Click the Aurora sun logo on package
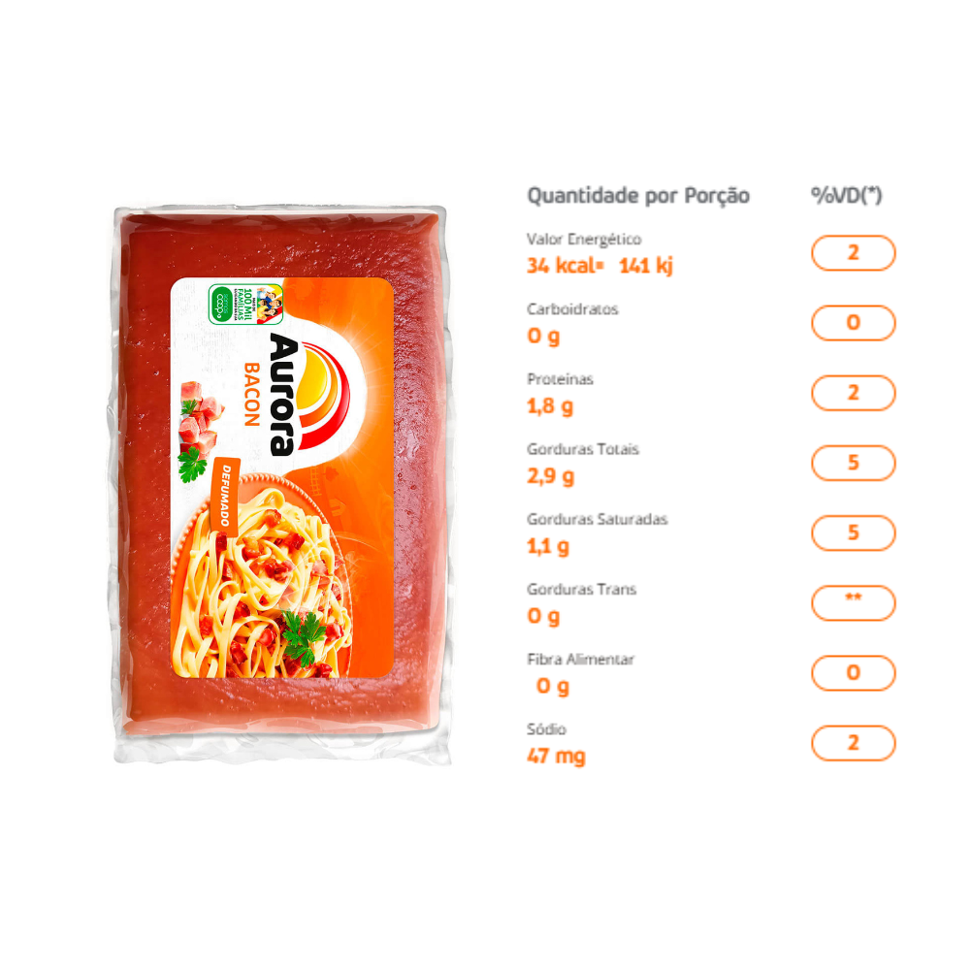The height and width of the screenshot is (970, 970). pos(317,394)
